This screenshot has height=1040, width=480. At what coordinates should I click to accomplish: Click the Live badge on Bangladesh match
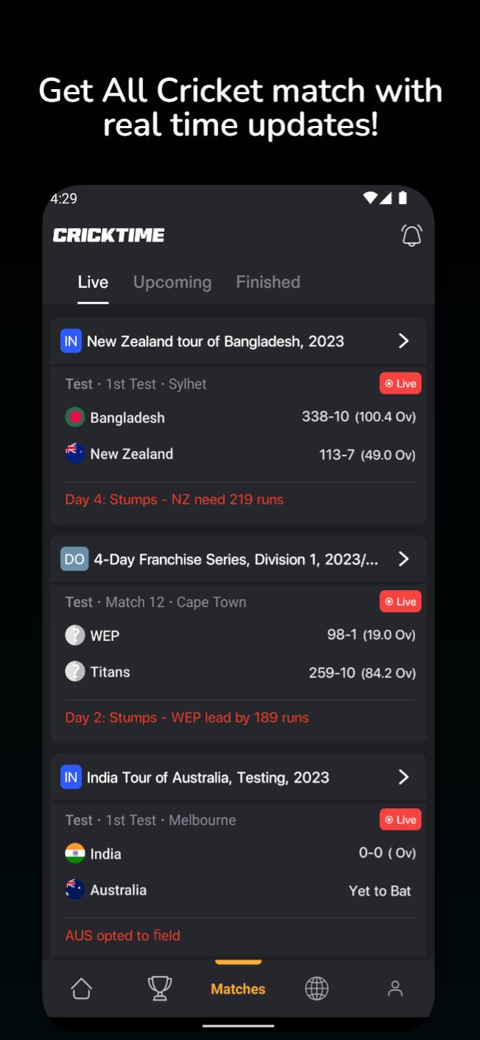(x=400, y=384)
